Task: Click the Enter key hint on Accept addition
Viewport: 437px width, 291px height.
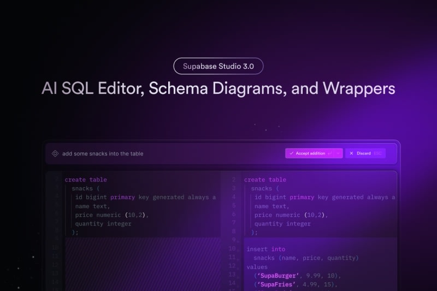Action: 329,153
